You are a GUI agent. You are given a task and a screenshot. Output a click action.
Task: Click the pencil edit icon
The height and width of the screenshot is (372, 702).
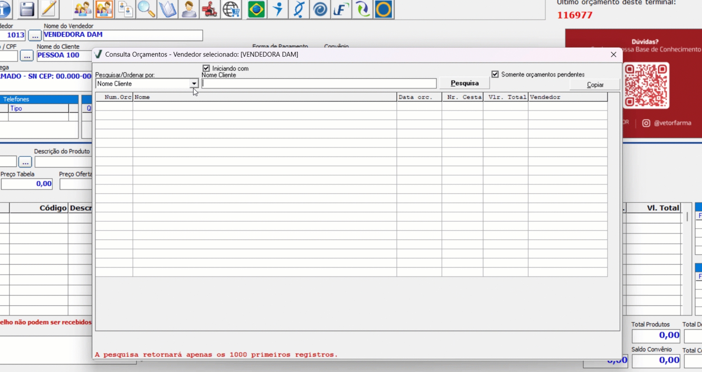(48, 9)
